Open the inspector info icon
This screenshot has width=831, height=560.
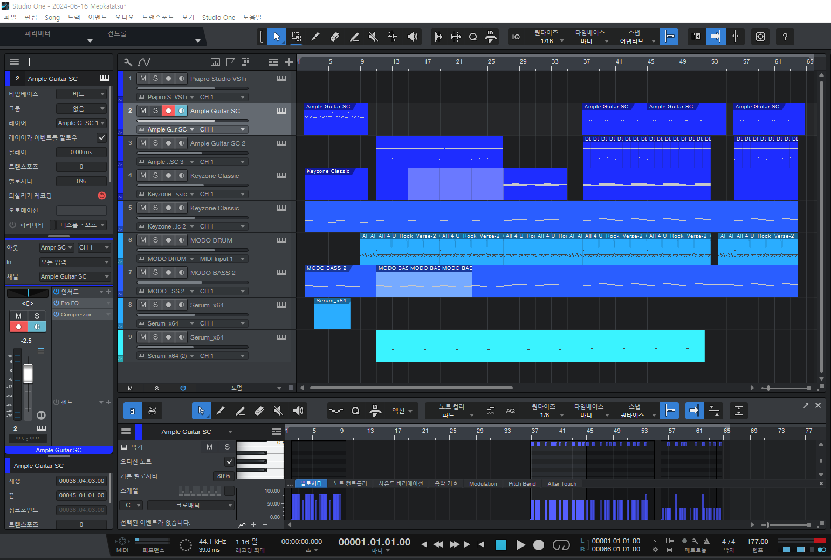coord(29,62)
